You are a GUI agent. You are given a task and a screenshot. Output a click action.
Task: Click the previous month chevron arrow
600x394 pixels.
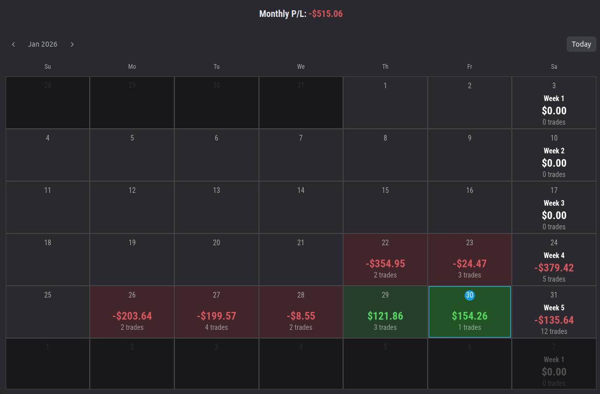(x=13, y=44)
